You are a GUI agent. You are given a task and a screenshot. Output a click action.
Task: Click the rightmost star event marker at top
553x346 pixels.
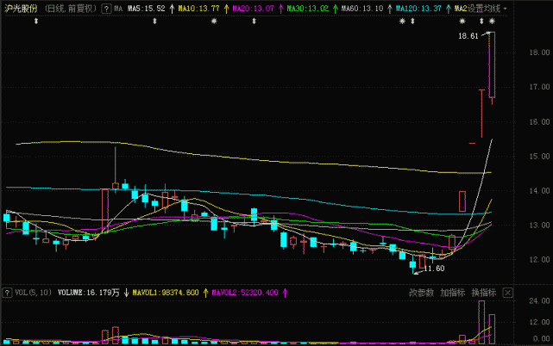pos(492,22)
